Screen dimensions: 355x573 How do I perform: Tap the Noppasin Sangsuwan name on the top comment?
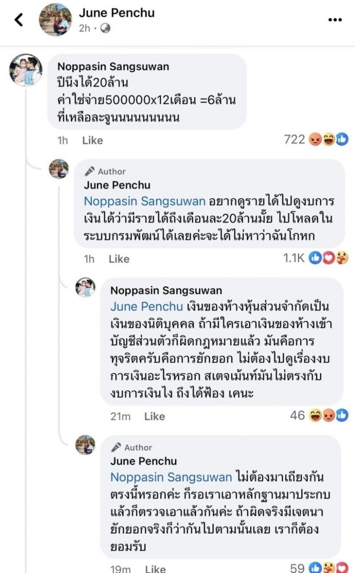(x=114, y=67)
